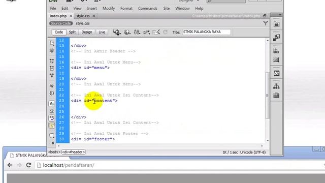325x183 pixels.
Task: Open the Assets panel briefcase icon
Action: click(x=276, y=95)
